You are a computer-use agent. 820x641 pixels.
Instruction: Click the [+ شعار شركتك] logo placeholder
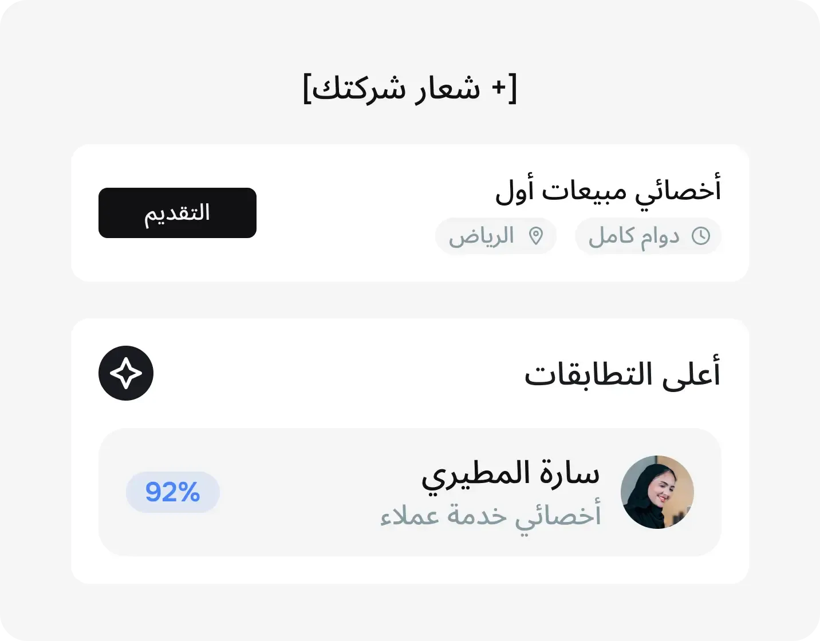[x=410, y=89]
